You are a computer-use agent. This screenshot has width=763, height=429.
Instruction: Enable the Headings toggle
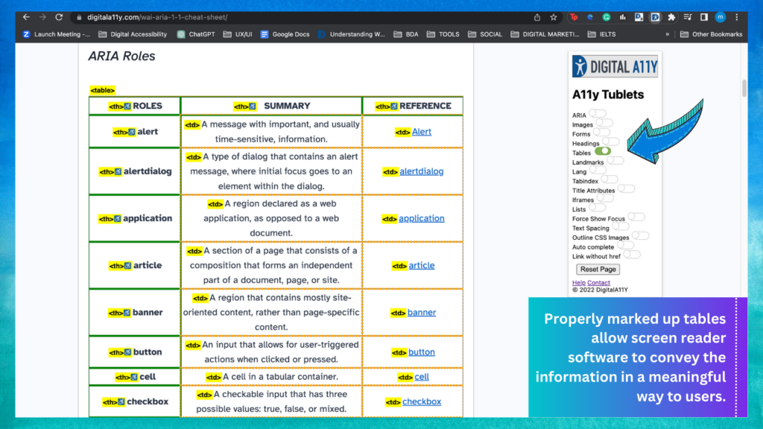(610, 142)
